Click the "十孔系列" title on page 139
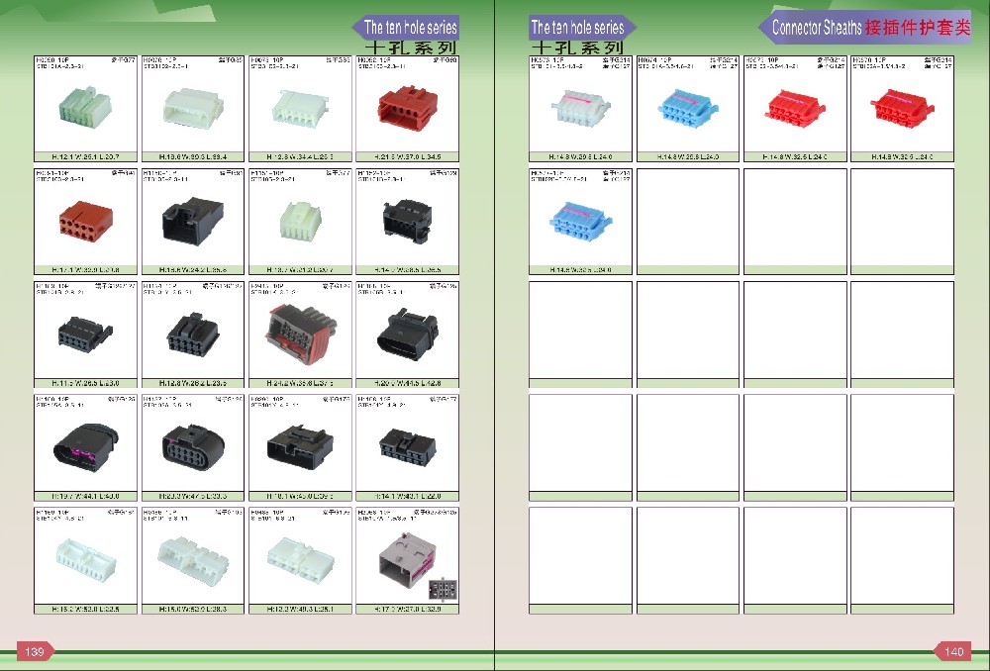 click(x=411, y=48)
